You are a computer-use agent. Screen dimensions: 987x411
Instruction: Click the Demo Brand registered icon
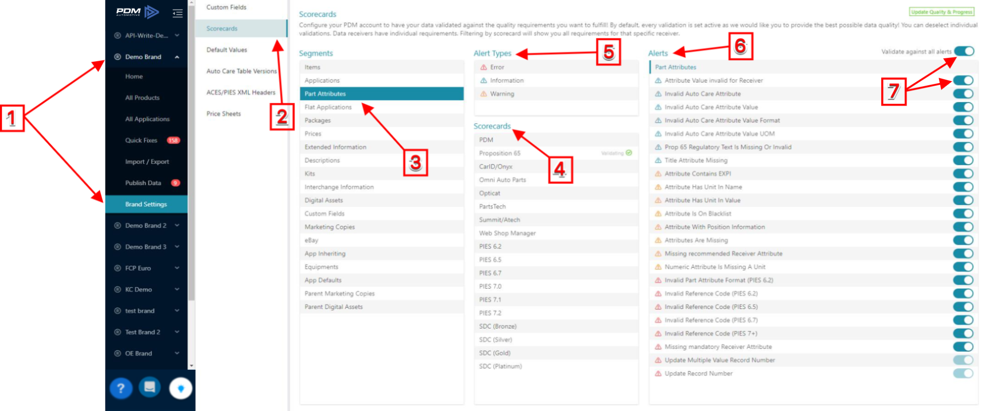tap(117, 57)
